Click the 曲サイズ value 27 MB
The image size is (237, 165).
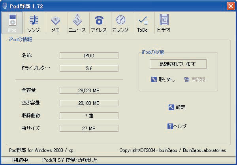pos(89,129)
